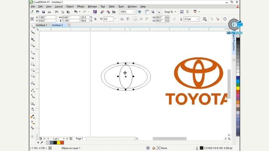Image resolution: width=269 pixels, height=151 pixels.
Task: Select the Zoom tool in toolbox
Action: 32,45
